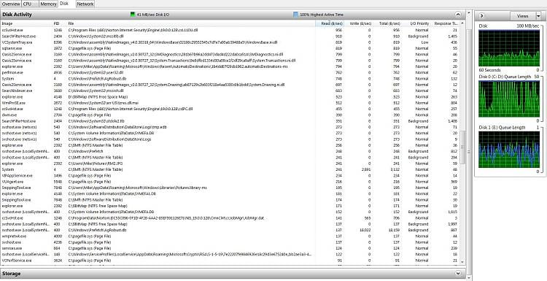
Task: Expand the Storage section chevron
Action: tap(458, 273)
